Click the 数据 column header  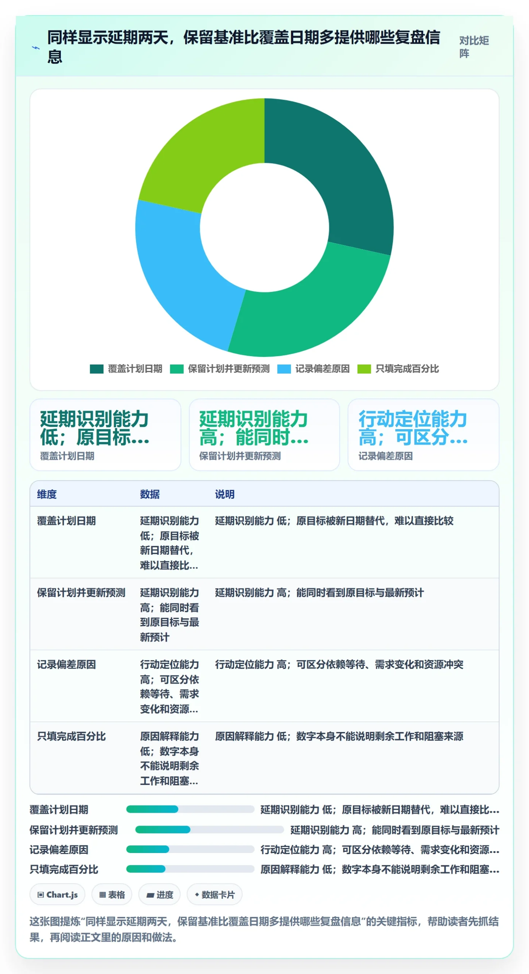coord(150,494)
